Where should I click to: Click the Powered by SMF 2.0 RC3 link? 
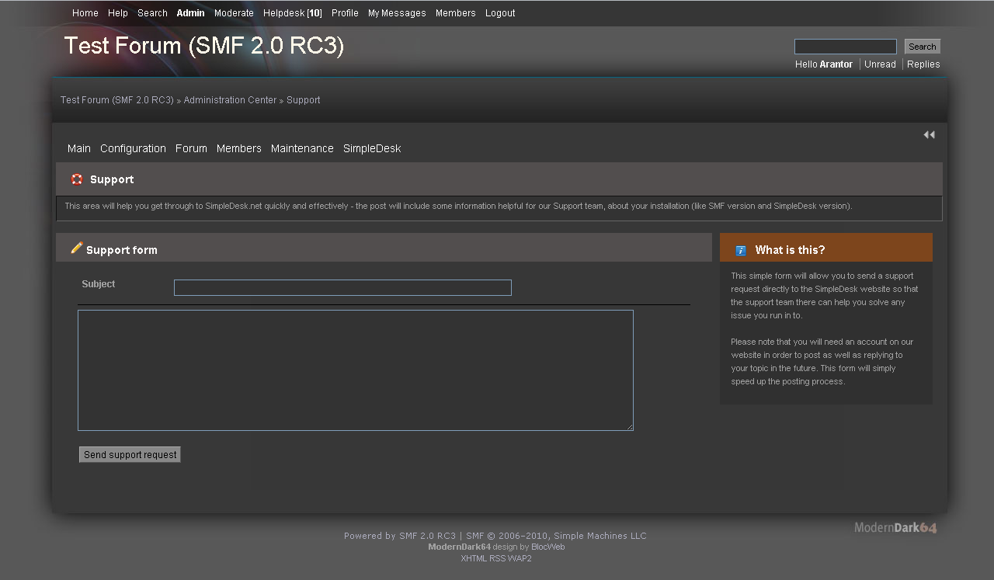pos(400,536)
